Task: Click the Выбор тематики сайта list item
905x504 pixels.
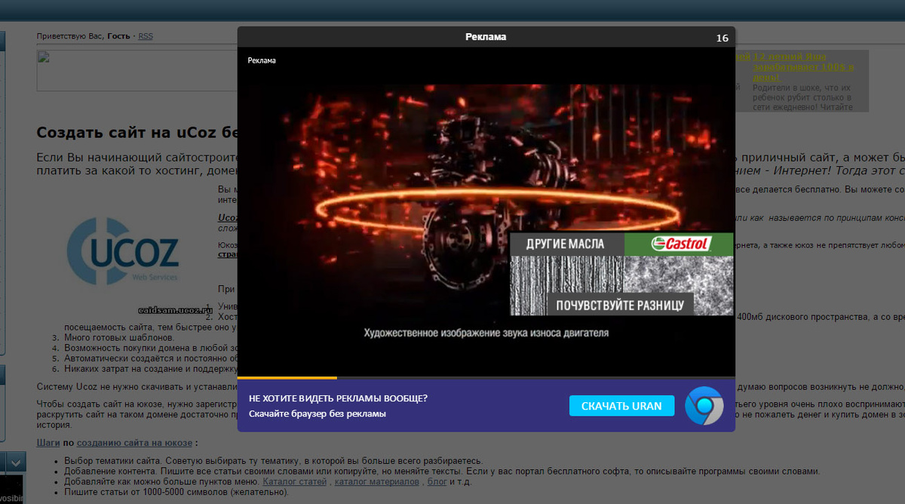Action: [x=273, y=460]
